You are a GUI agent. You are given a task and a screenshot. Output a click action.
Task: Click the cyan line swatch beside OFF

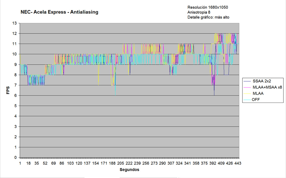click(247, 100)
